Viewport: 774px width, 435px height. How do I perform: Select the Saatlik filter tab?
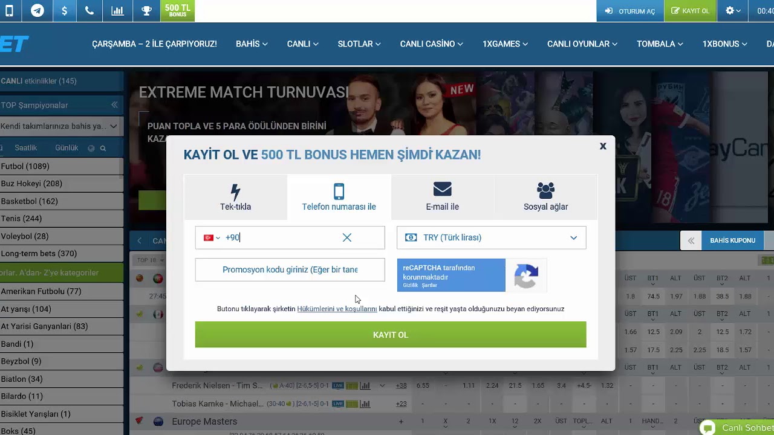[26, 148]
